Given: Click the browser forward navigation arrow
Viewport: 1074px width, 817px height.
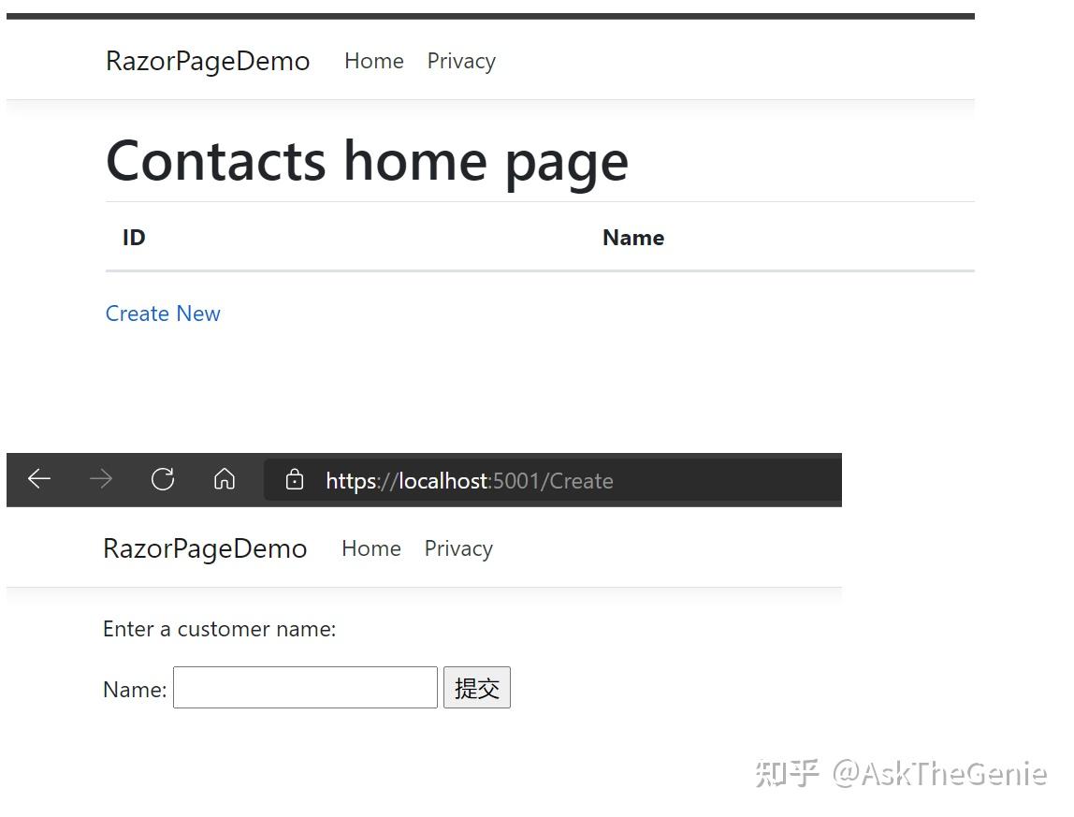Looking at the screenshot, I should (x=101, y=479).
